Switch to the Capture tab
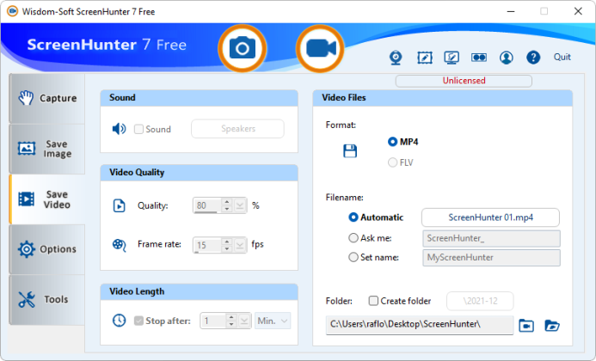Screen dimensions: 596x361 pyautogui.click(x=47, y=98)
